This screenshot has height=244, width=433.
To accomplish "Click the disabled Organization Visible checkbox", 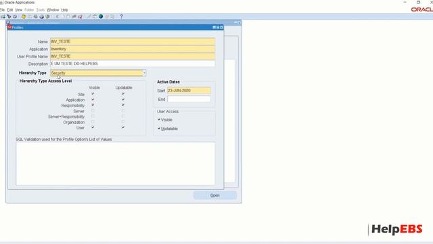I will [x=93, y=122].
